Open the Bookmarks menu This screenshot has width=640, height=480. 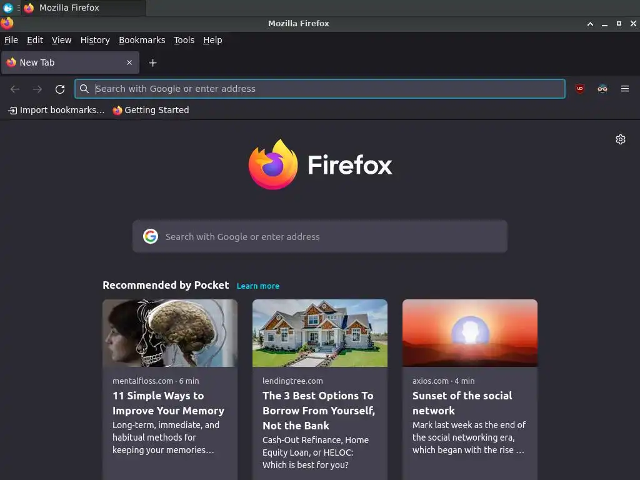[142, 40]
